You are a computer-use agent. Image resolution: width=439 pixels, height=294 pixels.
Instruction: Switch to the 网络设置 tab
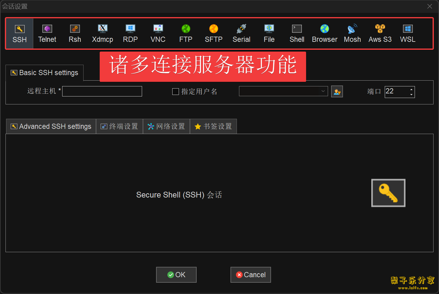click(x=166, y=126)
